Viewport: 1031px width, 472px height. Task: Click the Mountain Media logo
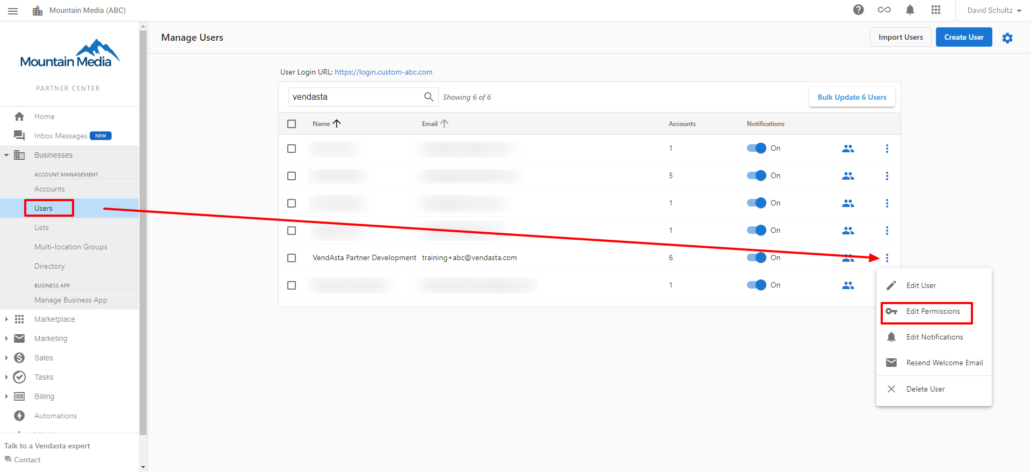tap(70, 54)
